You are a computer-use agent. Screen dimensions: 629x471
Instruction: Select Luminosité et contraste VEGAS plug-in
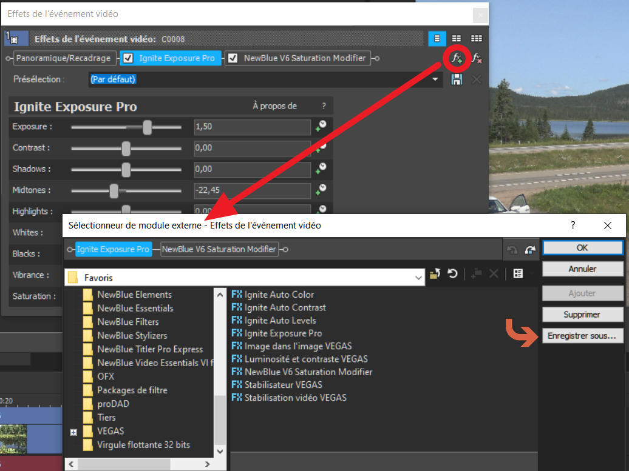[x=300, y=359]
